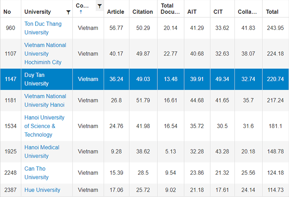Click the ascending sort arrow under Country
The width and height of the screenshot is (289, 197).
(x=80, y=12)
